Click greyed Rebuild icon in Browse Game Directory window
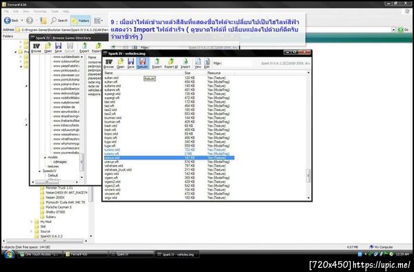This screenshot has height=272, width=414. 70,48
